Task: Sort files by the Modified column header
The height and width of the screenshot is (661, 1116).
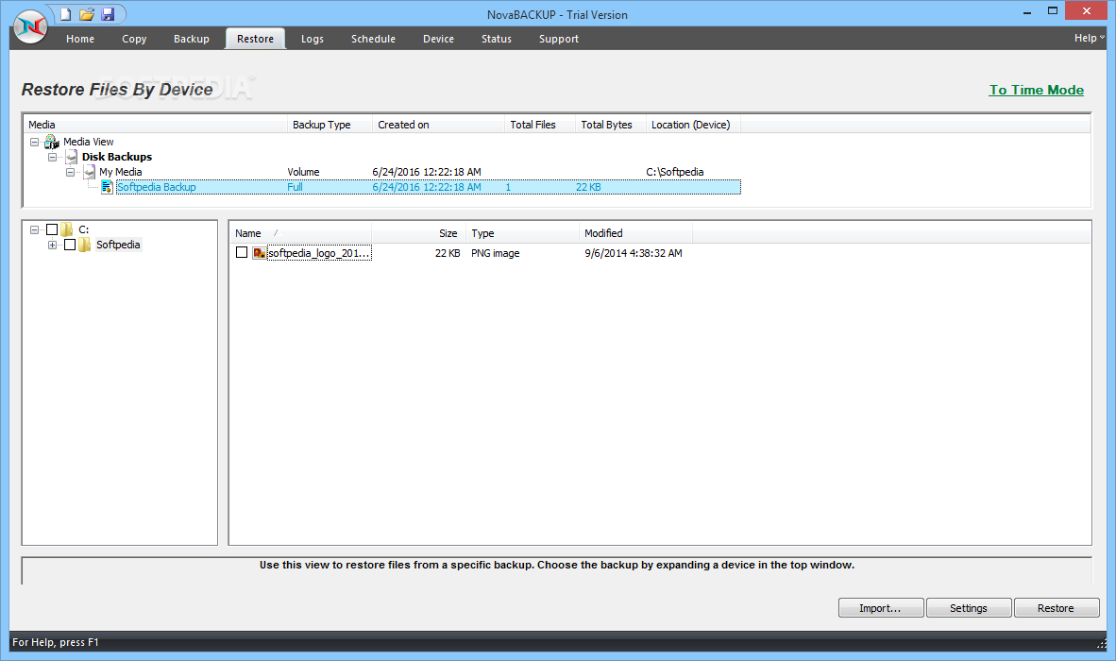Action: pyautogui.click(x=635, y=233)
